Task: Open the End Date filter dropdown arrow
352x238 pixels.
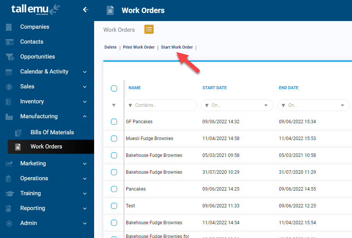Action: pyautogui.click(x=342, y=105)
